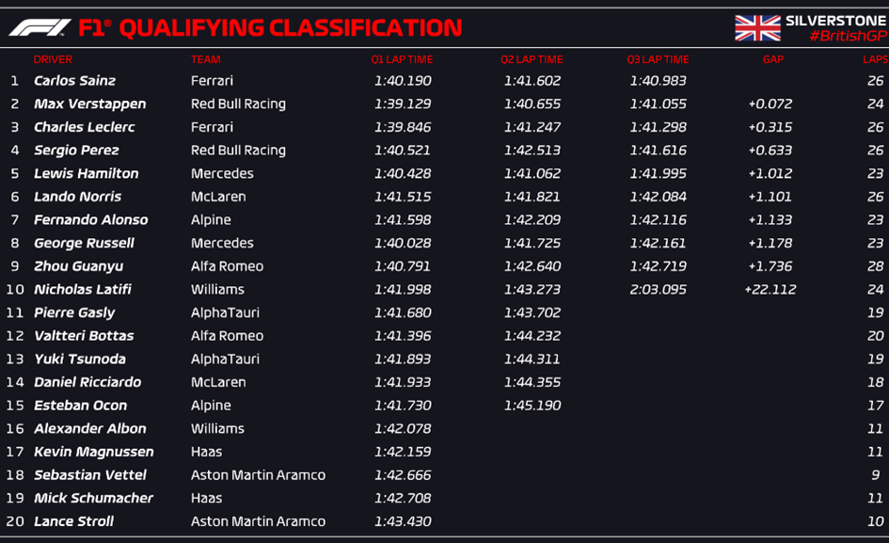
Task: Select Lance Stroll's Q1 time 1:43.430
Action: click(403, 520)
